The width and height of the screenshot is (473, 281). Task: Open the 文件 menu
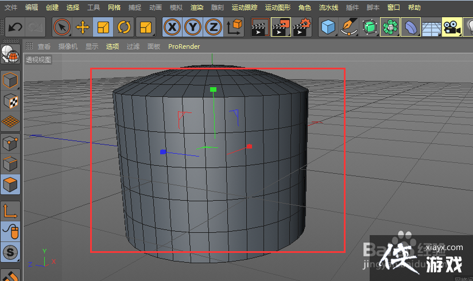tap(11, 7)
